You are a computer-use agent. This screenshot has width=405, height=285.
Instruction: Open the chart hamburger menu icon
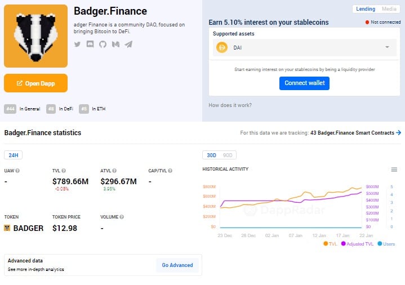(x=394, y=170)
